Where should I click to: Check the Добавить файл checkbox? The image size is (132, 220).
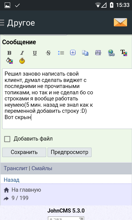pos(7,139)
